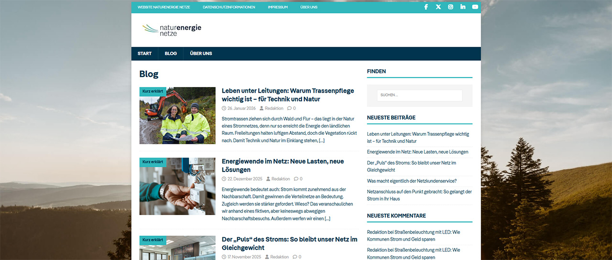Click the date 17. November 2025

coord(244,257)
